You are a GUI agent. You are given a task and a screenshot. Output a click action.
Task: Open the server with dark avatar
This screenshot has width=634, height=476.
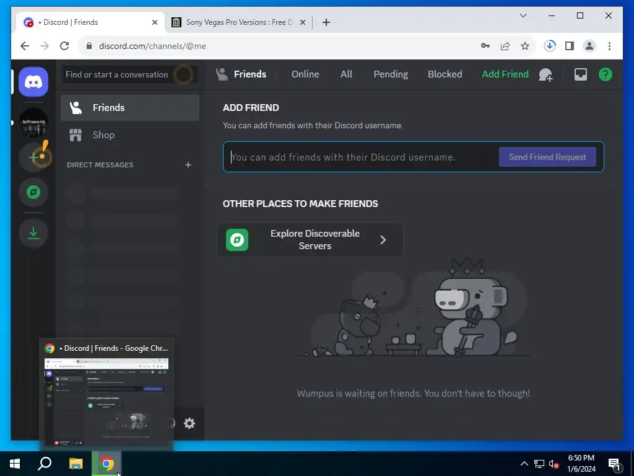pos(33,123)
